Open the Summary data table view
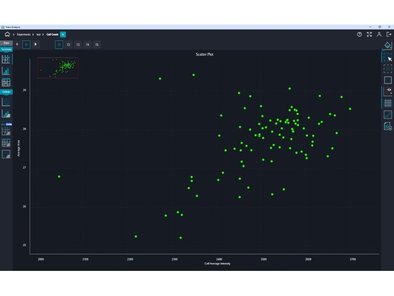394x296 pixels. coord(6,82)
